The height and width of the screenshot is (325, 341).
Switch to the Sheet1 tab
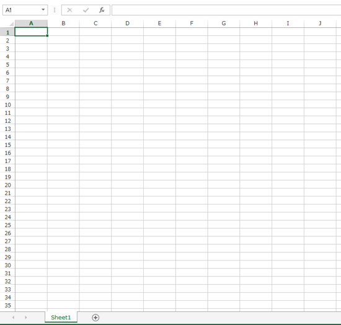(x=61, y=318)
